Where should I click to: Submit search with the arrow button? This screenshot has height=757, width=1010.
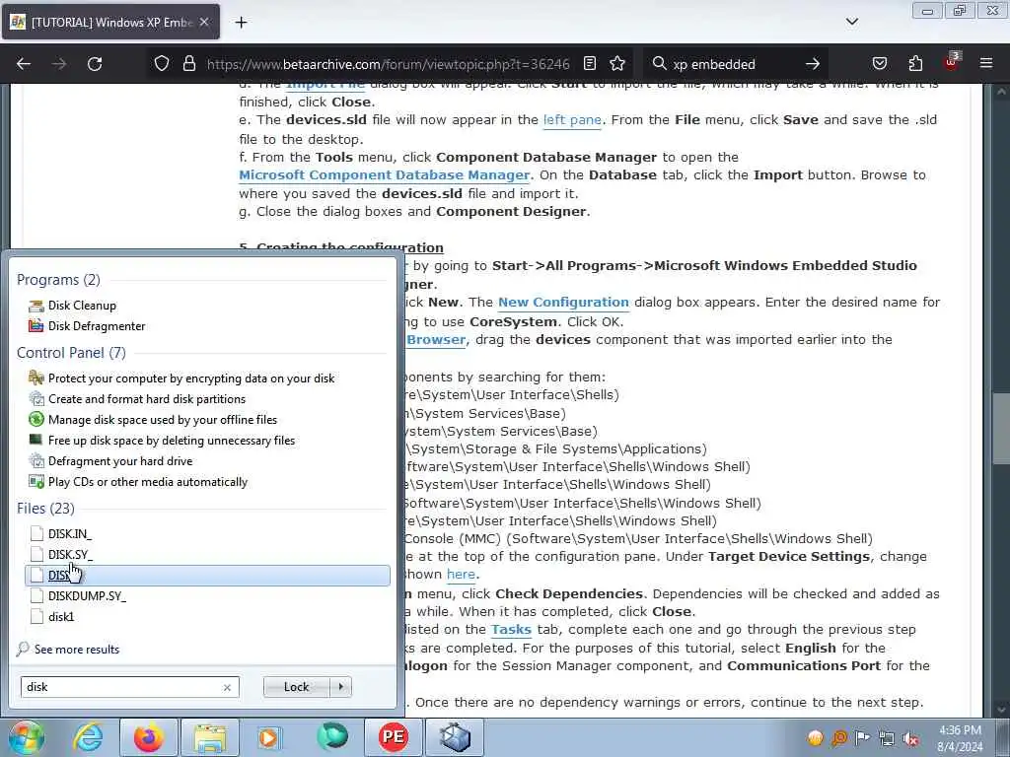tap(813, 64)
